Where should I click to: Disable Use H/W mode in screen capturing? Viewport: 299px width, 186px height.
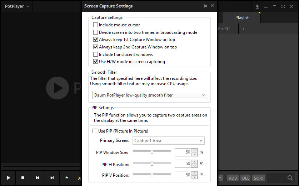point(95,62)
